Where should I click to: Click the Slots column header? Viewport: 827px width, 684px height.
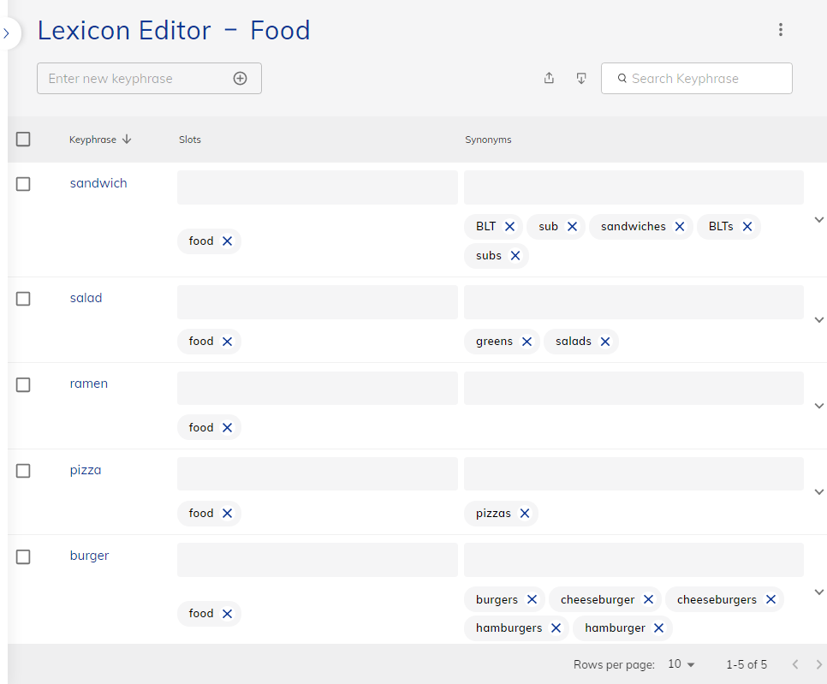click(x=190, y=140)
